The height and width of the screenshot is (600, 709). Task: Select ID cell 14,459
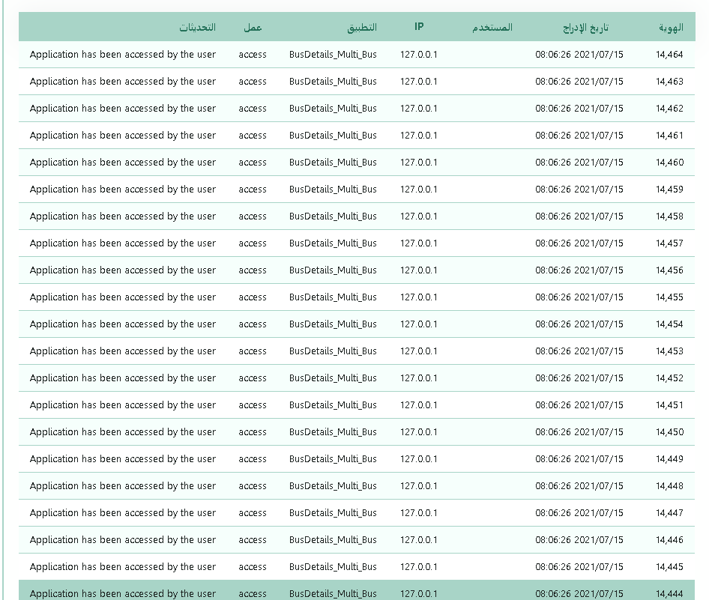(670, 190)
